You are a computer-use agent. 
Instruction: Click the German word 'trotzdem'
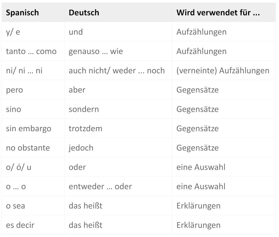coord(85,129)
